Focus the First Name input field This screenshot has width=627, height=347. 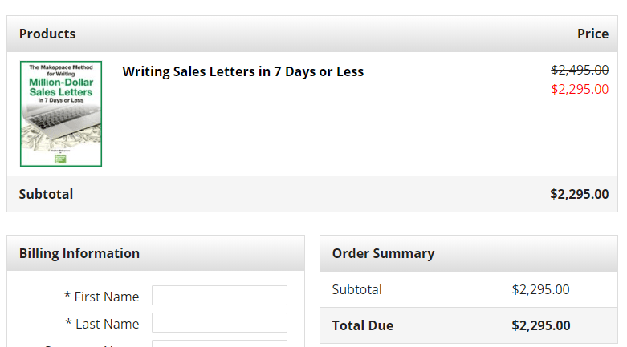tap(219, 296)
